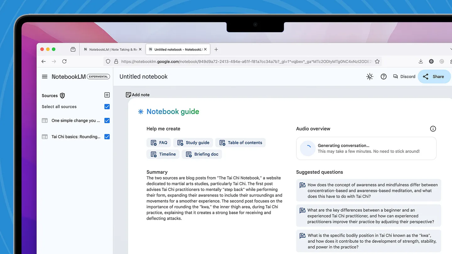
Task: Focus the browser URL address field
Action: click(246, 61)
